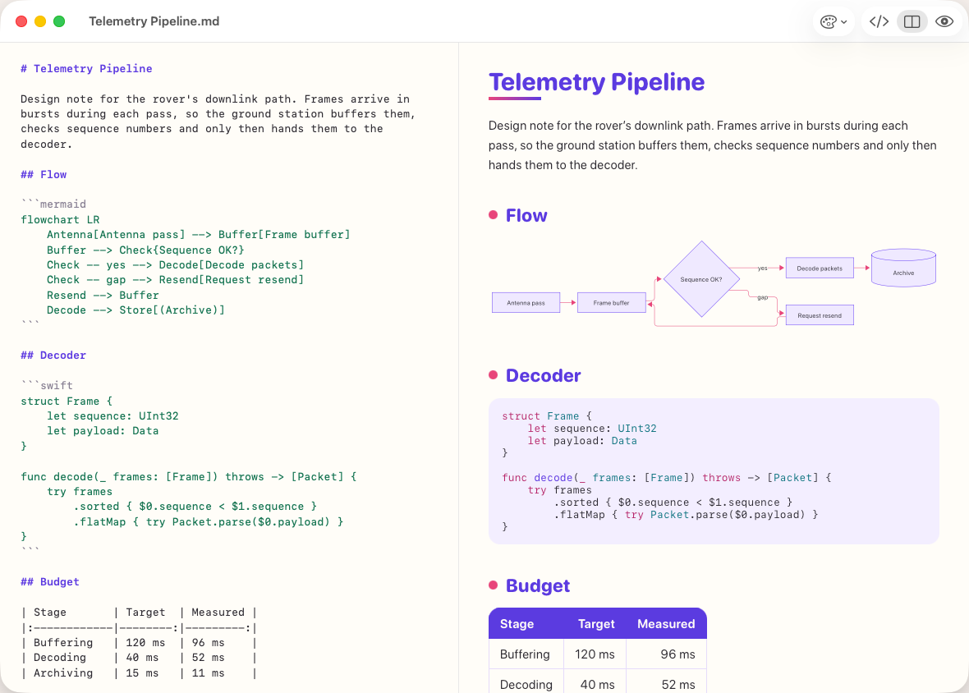969x693 pixels.
Task: Minimize the window with the yellow button
Action: pos(40,21)
